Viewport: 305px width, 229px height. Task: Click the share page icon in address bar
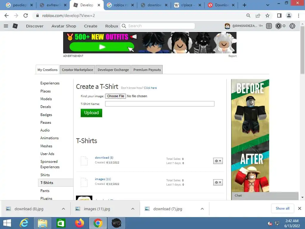tap(258, 16)
